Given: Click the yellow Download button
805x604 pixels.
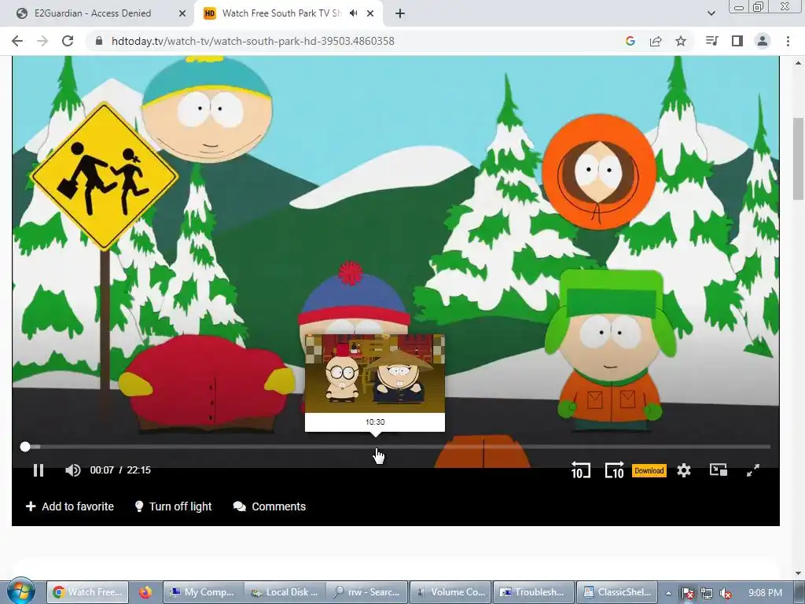Looking at the screenshot, I should [x=649, y=470].
